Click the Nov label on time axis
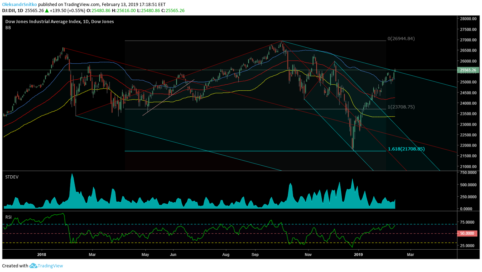Screen dimensions: 482x272 [309, 255]
